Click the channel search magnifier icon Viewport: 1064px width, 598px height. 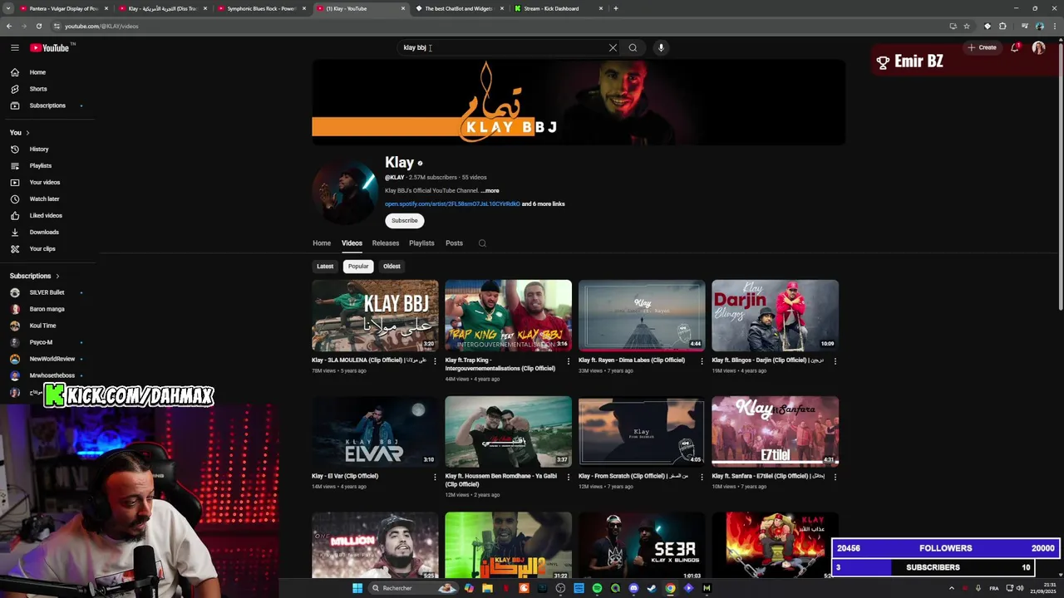(x=482, y=243)
